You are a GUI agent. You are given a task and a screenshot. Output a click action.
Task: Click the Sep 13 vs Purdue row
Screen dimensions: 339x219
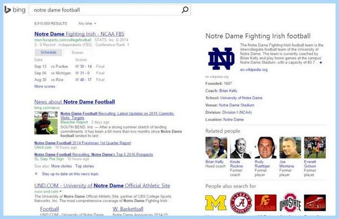69,66
